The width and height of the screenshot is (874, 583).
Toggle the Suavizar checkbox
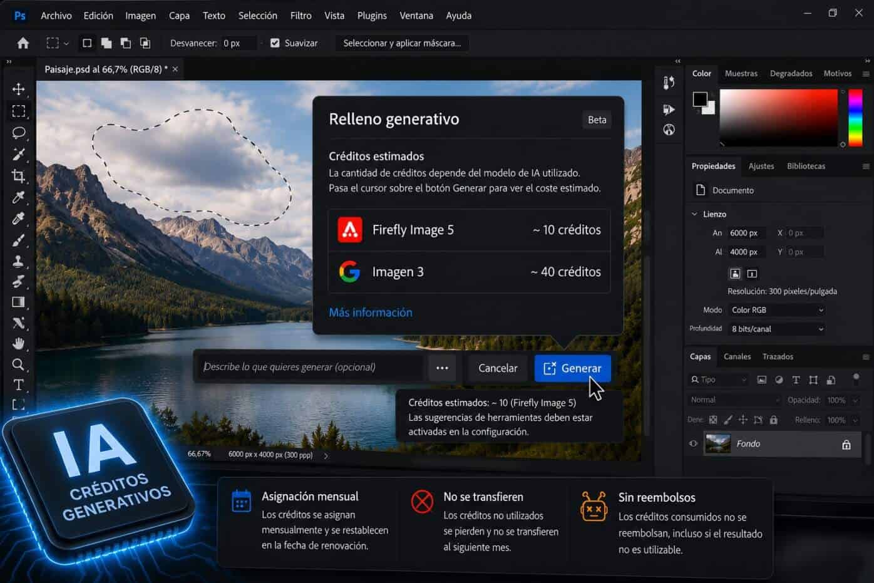[275, 43]
